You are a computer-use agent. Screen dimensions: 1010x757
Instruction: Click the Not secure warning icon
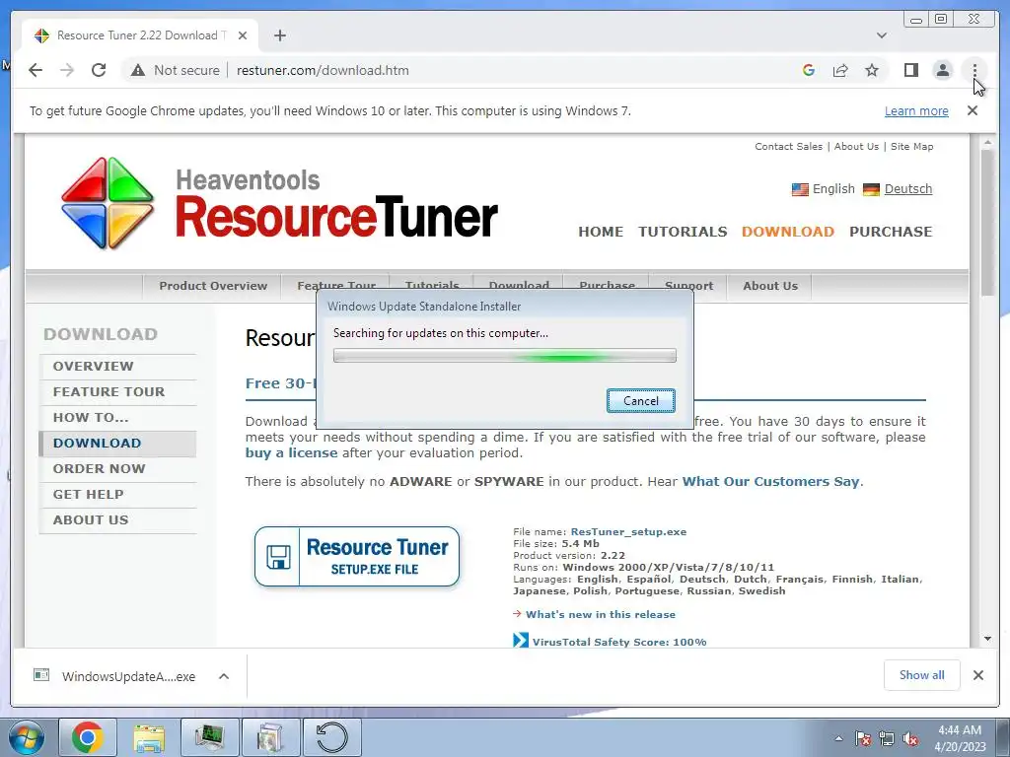click(x=138, y=70)
